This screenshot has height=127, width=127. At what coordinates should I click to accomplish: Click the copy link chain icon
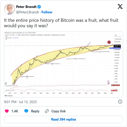(47, 111)
